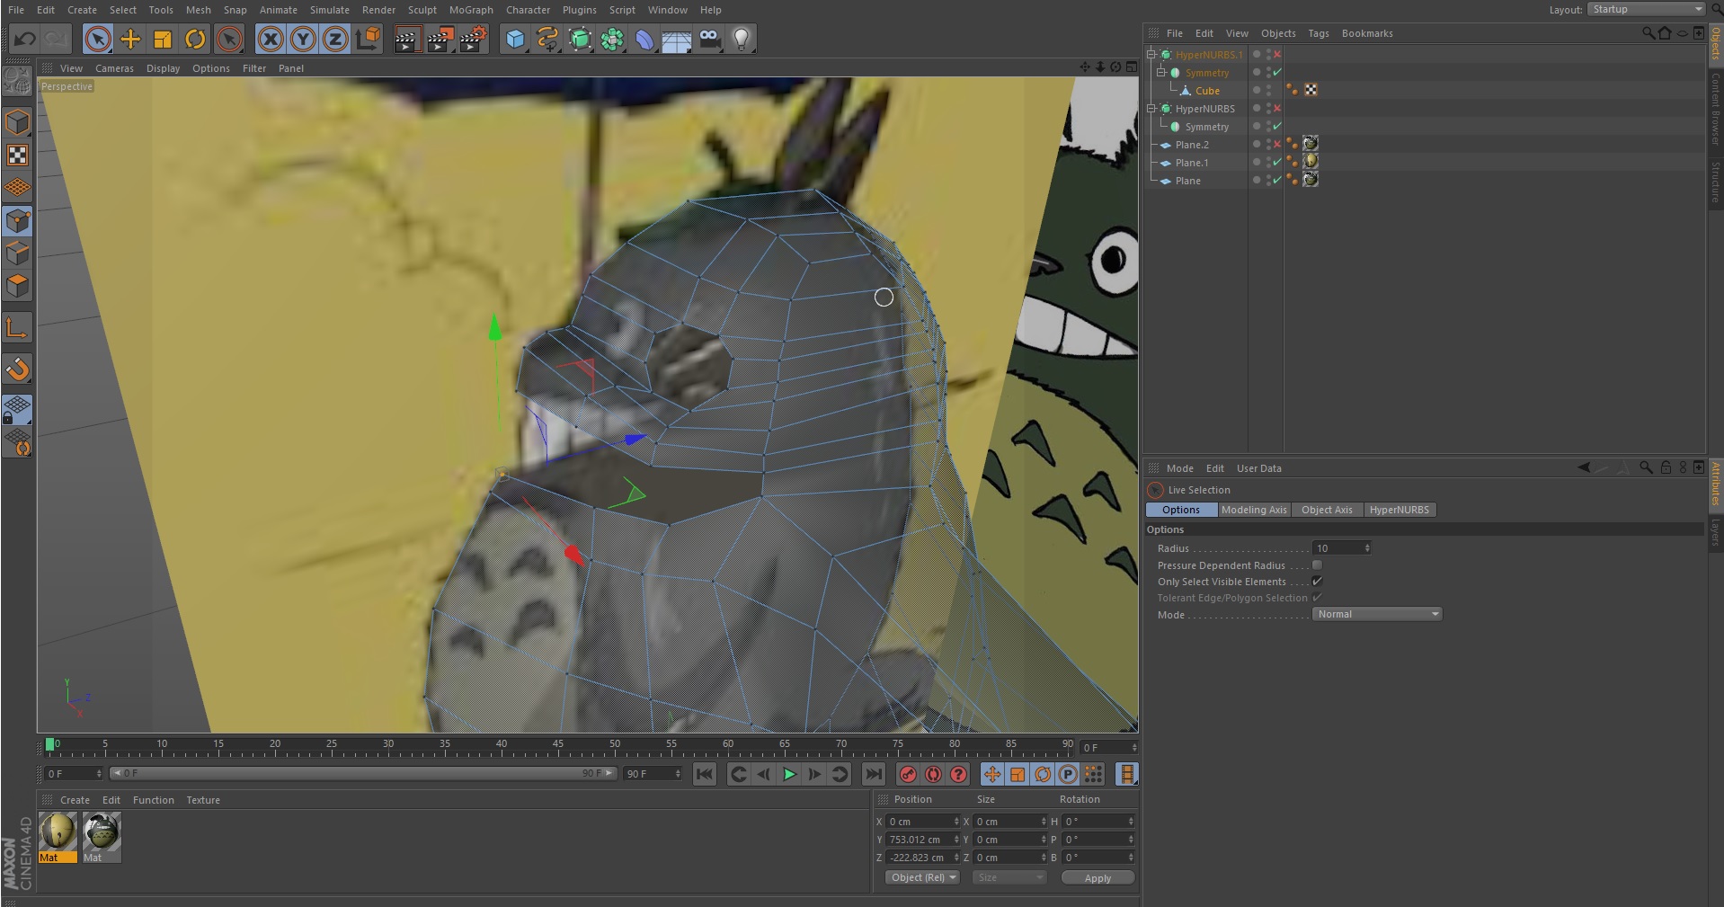Jump to the end of animation
Screen dimensions: 1724x907
point(873,774)
